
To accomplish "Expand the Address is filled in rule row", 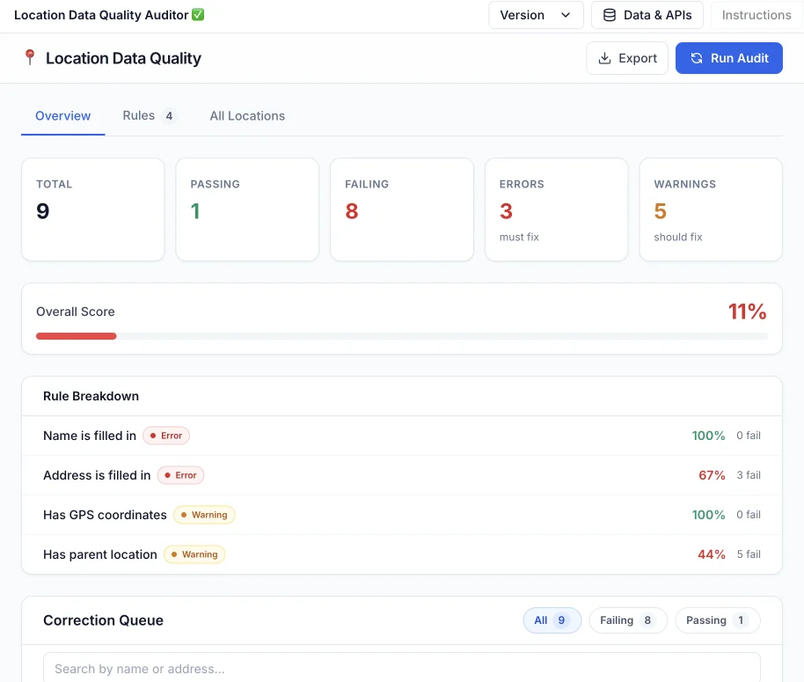I will (401, 475).
